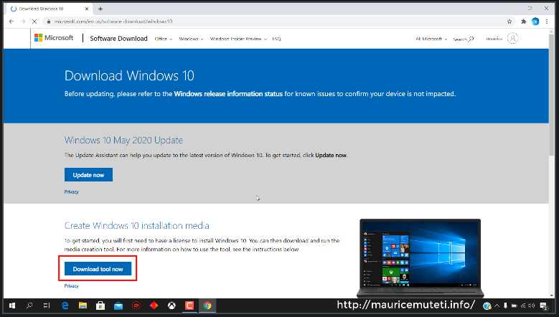Viewport: 559px width, 317px height.
Task: Click the Download tool now button
Action: 98,268
